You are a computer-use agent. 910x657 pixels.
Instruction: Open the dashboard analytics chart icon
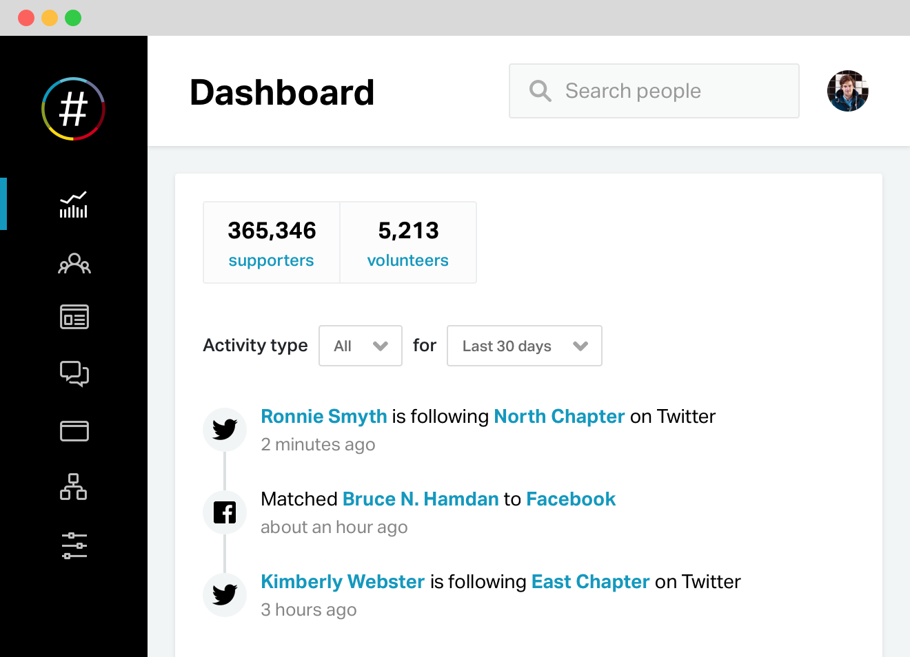74,205
